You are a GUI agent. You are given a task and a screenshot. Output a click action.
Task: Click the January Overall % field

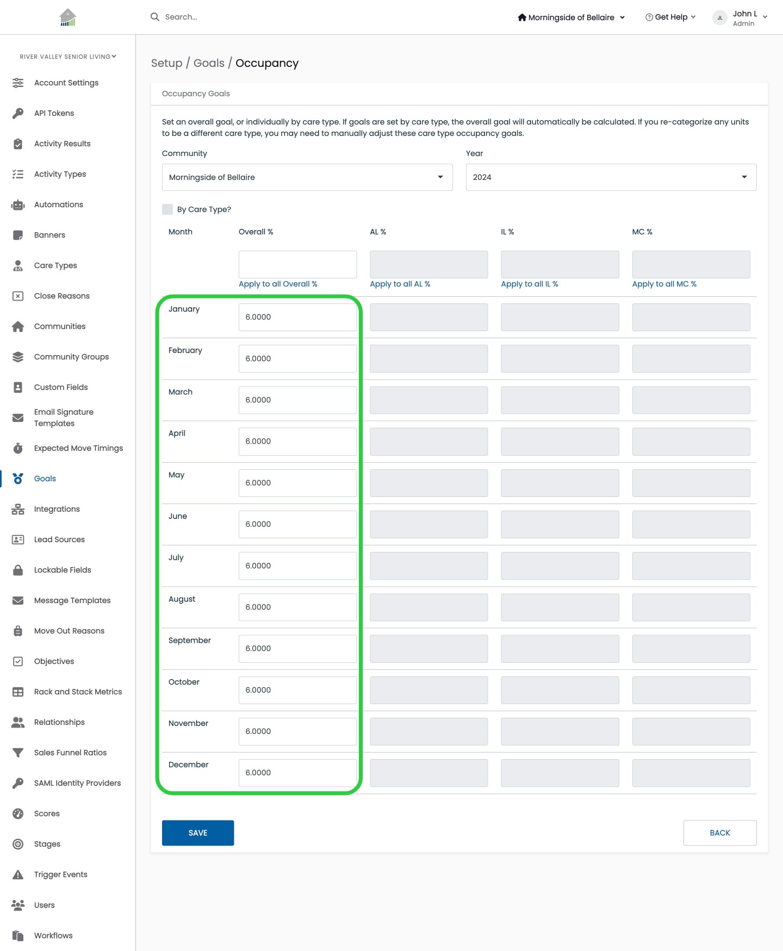(x=297, y=317)
